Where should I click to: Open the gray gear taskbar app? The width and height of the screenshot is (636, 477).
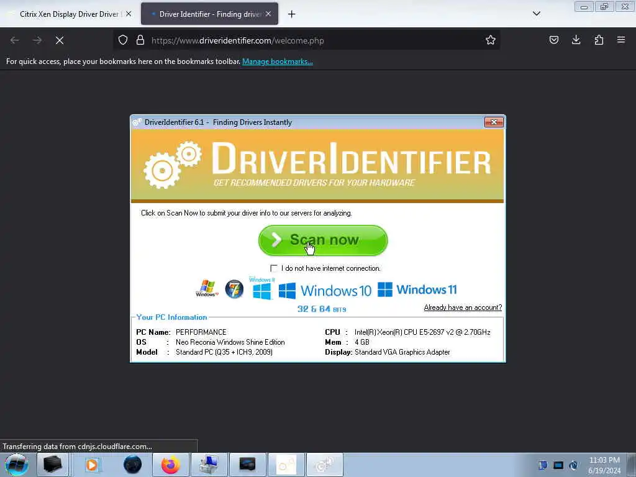(x=324, y=465)
